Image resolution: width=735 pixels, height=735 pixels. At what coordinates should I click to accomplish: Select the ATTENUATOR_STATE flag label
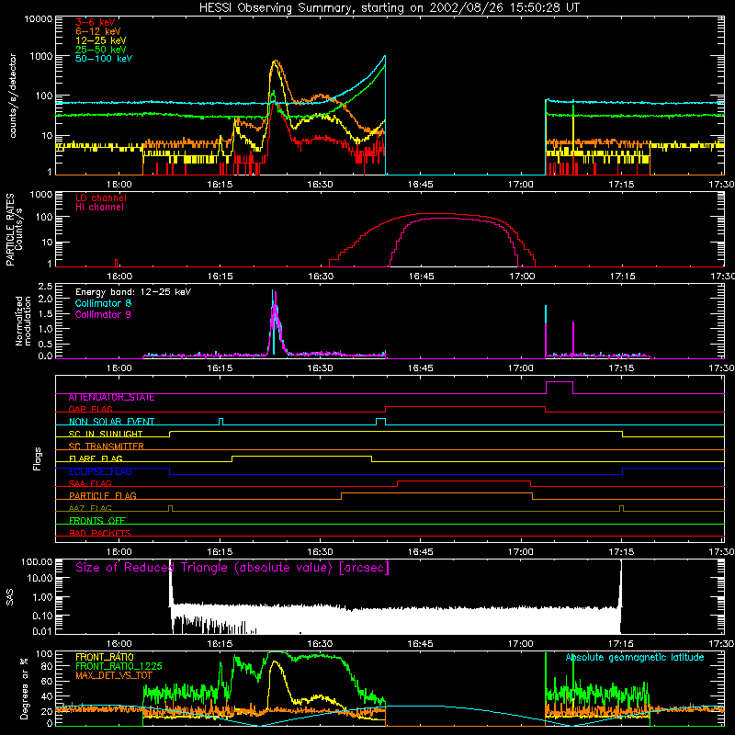[111, 398]
